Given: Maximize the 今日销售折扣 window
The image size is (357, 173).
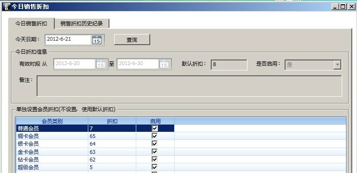Looking at the screenshot, I should (343, 7).
